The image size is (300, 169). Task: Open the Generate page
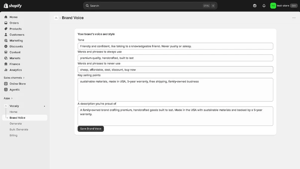coord(16,124)
